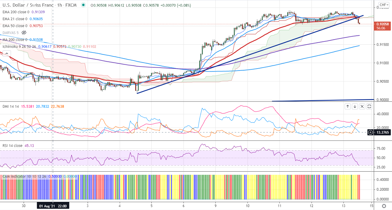Viewport: 392px width, 210px height.
Task: Click date 30 on the time axis
Action: pyautogui.click(x=24, y=206)
